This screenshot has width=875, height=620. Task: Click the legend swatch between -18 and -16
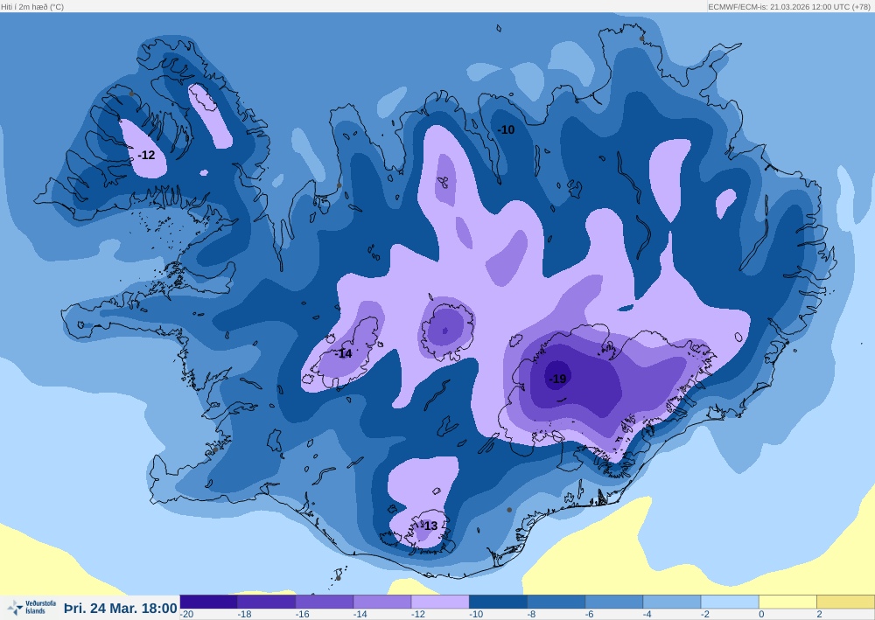267,602
